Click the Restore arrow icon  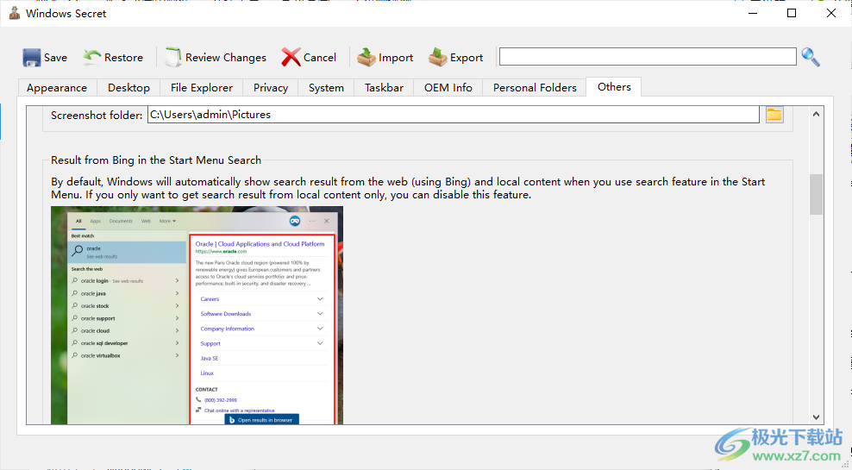[92, 58]
